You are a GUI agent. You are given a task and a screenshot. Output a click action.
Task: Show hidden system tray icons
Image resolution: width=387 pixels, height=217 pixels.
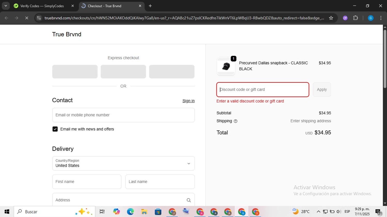click(x=318, y=212)
